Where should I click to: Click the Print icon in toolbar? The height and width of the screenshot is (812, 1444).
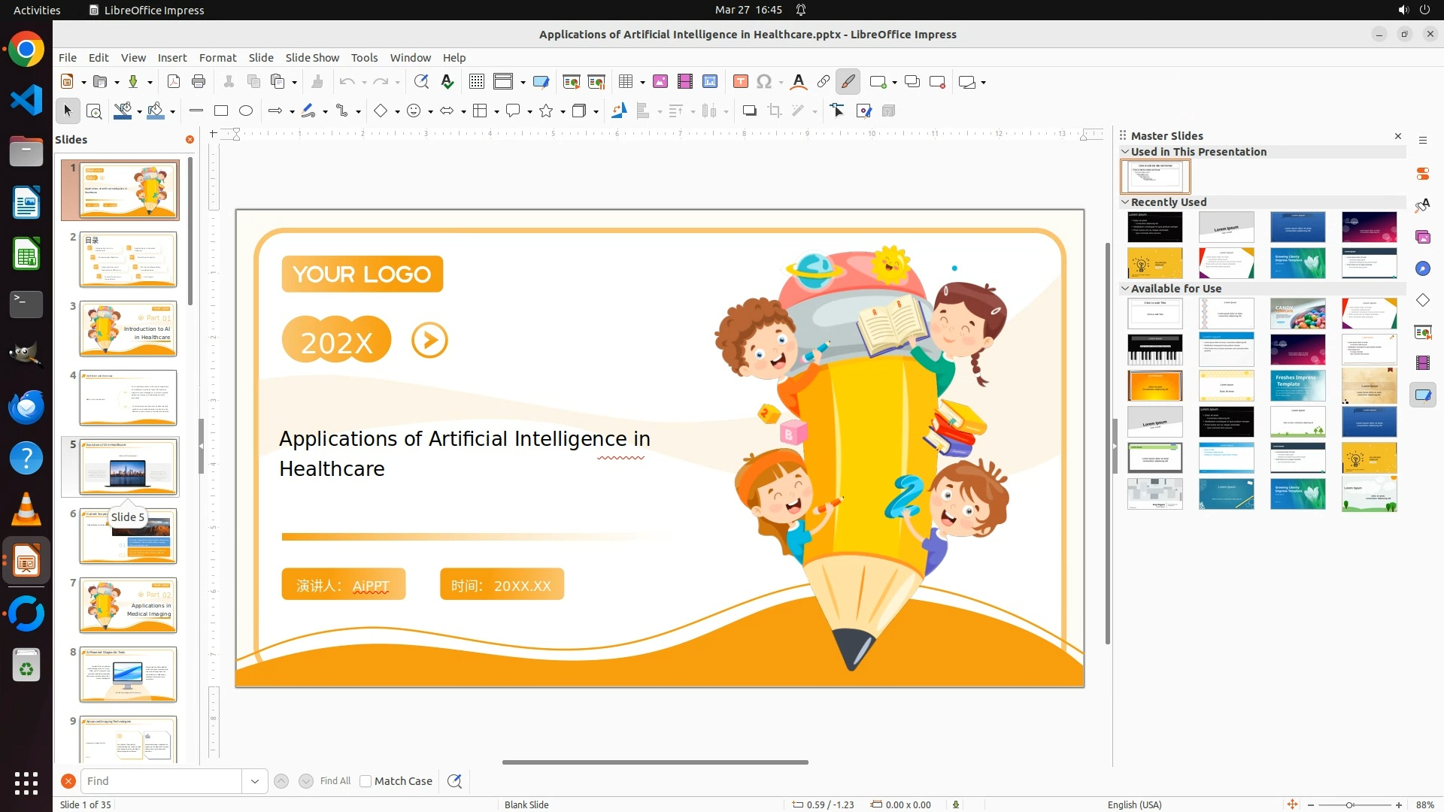[199, 82]
